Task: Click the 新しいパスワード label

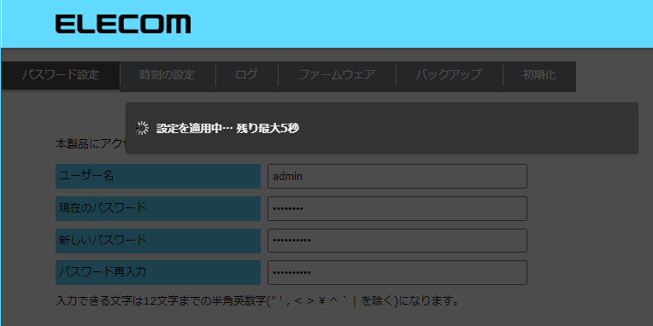Action: (158, 241)
